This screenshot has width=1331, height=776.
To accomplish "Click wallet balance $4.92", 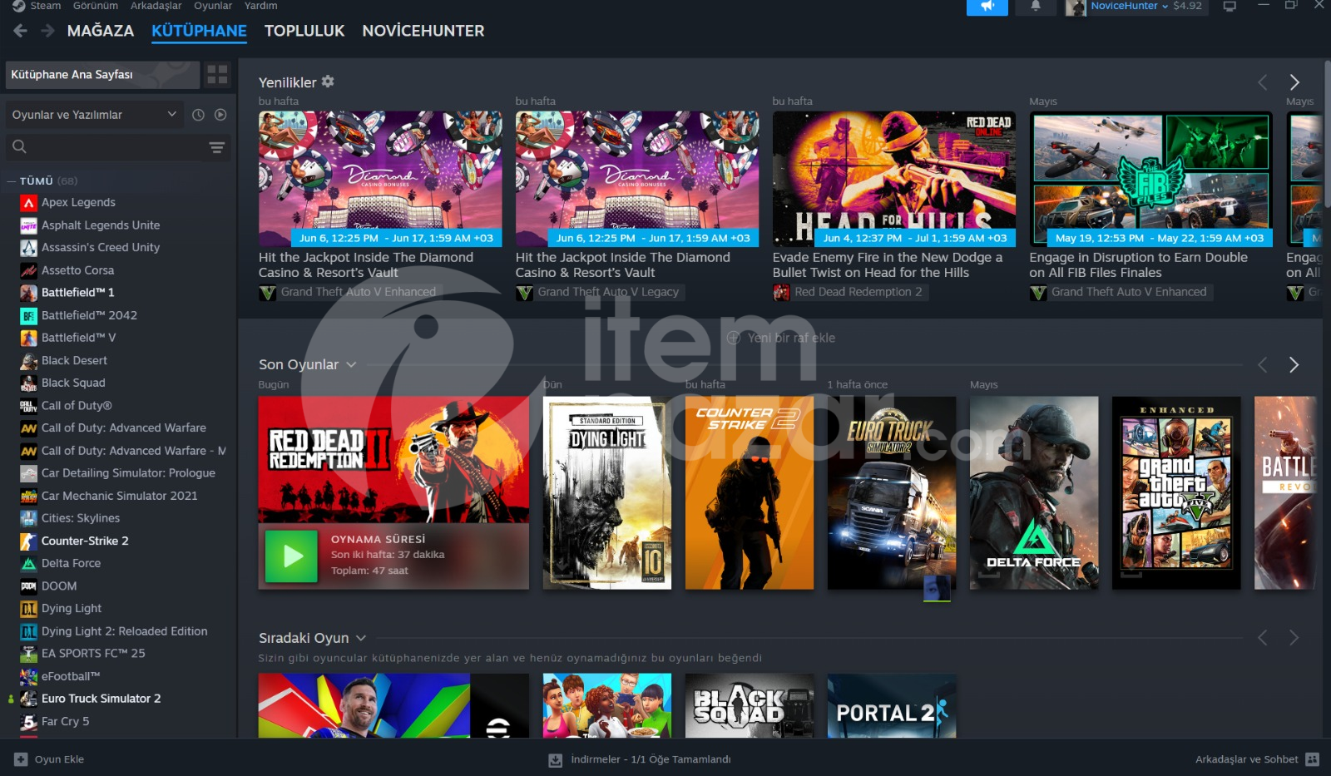I will coord(1187,6).
